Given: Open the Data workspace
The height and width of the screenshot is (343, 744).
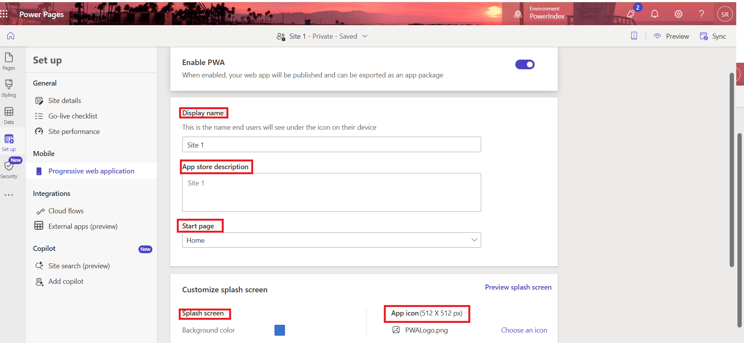Looking at the screenshot, I should pos(9,116).
